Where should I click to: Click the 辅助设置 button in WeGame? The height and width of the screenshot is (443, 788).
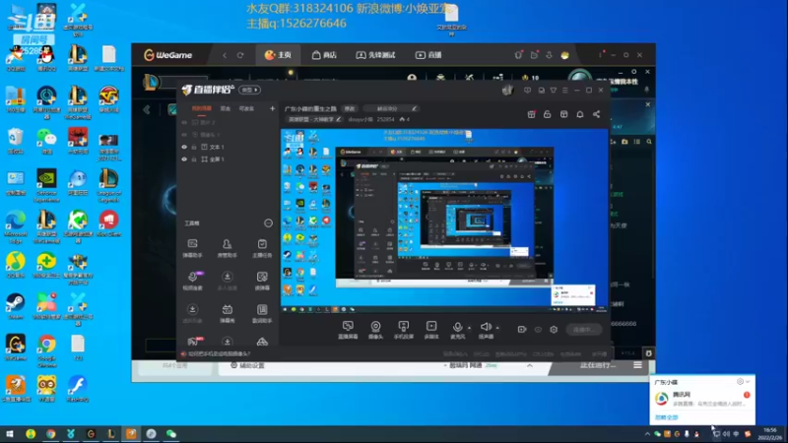pyautogui.click(x=247, y=365)
